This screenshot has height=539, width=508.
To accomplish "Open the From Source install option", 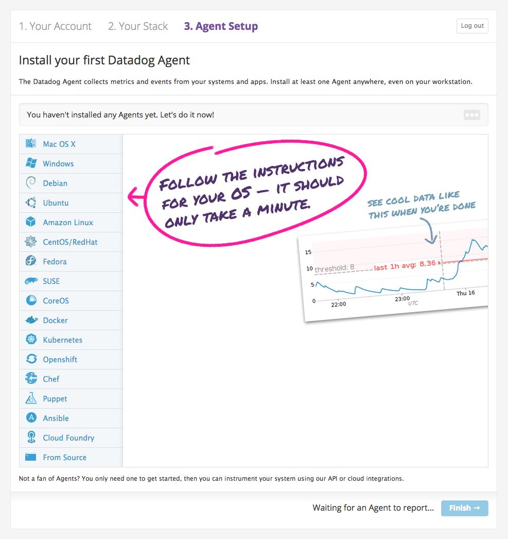I will tap(64, 458).
